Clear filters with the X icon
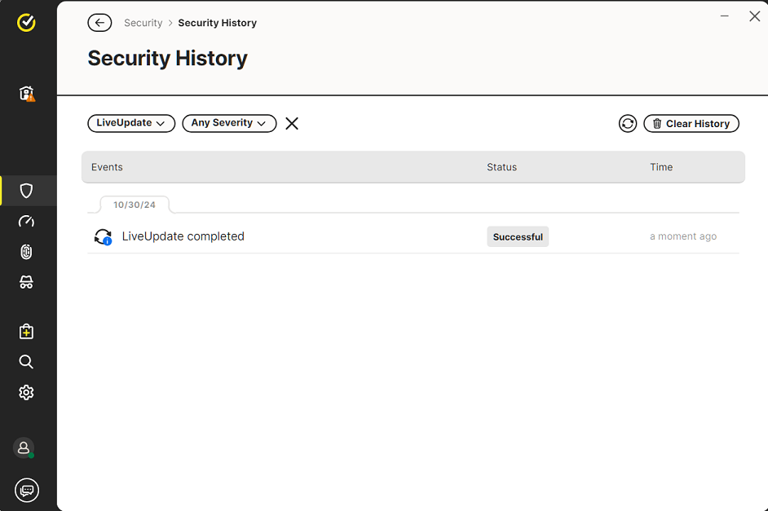768x511 pixels. 292,124
